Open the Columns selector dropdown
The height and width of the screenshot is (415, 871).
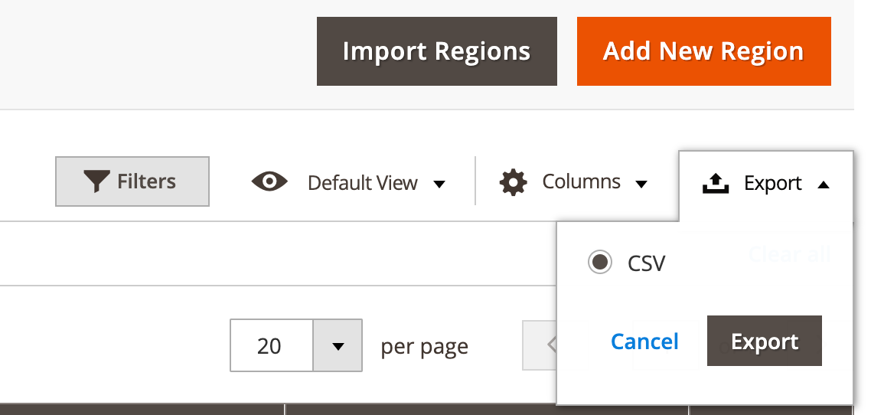(574, 182)
